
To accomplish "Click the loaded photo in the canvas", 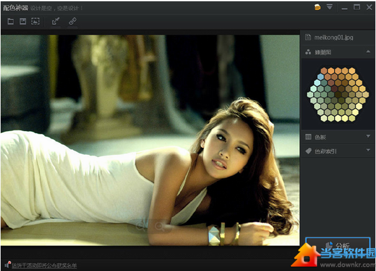I will pyautogui.click(x=150, y=138).
